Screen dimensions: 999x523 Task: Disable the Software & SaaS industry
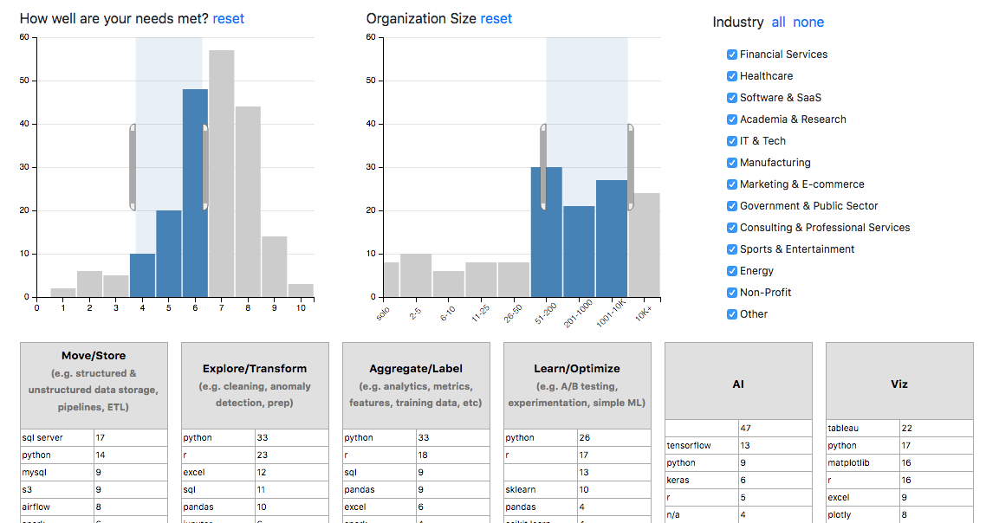pyautogui.click(x=732, y=98)
